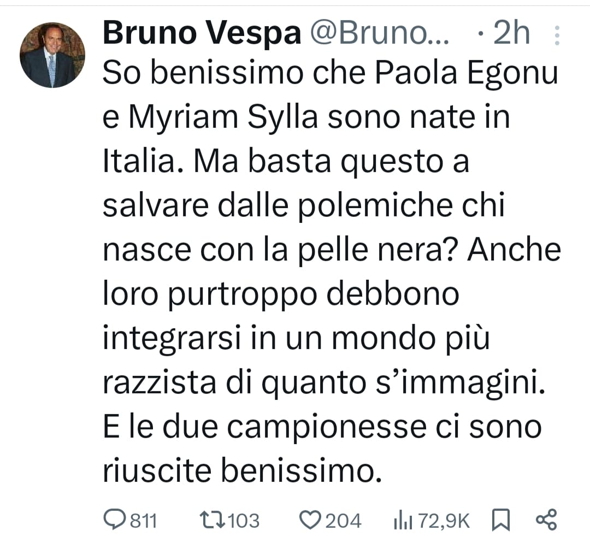Click the truncated @Bruno... handle
The height and width of the screenshot is (548, 590).
pyautogui.click(x=379, y=34)
